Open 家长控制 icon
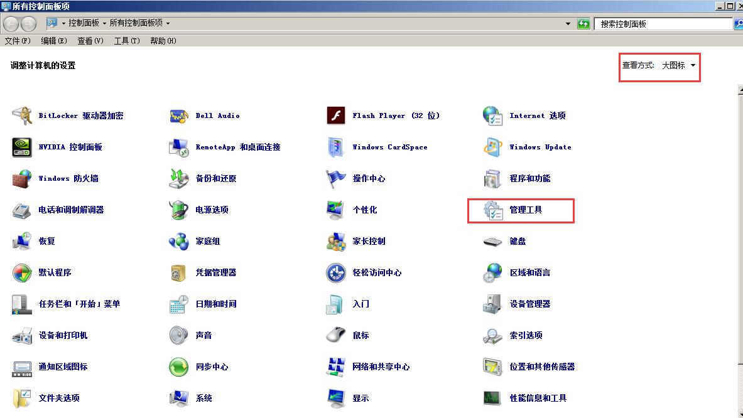 click(x=336, y=241)
